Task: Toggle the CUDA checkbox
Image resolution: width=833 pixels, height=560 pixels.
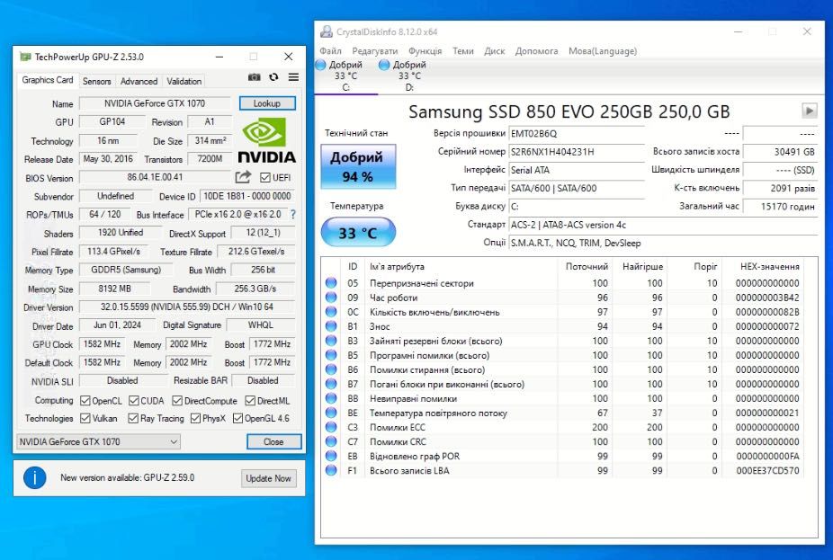Action: tap(134, 401)
